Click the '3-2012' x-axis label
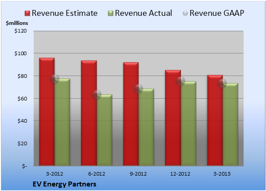 [x=55, y=174]
